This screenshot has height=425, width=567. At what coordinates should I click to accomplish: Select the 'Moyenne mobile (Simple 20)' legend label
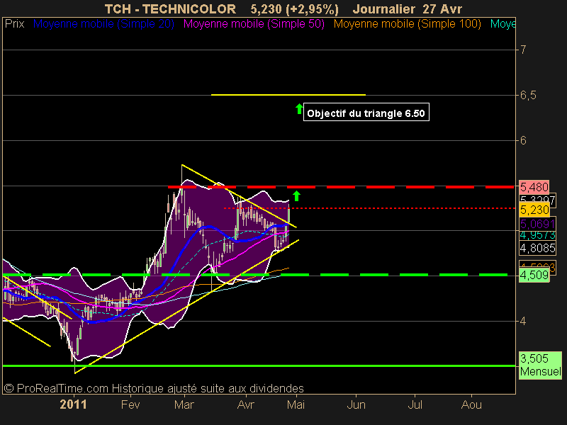(x=103, y=24)
